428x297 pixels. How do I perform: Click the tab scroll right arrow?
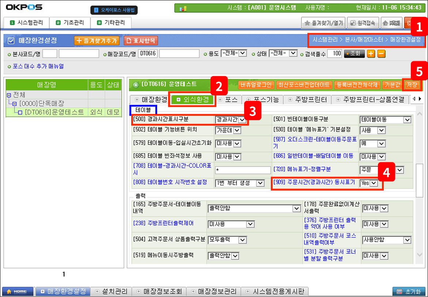pos(420,99)
